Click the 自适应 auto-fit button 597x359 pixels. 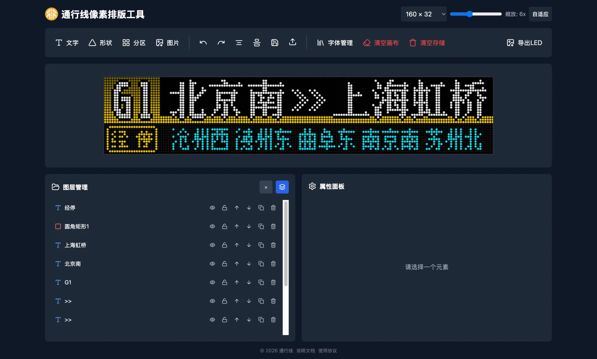click(x=540, y=14)
